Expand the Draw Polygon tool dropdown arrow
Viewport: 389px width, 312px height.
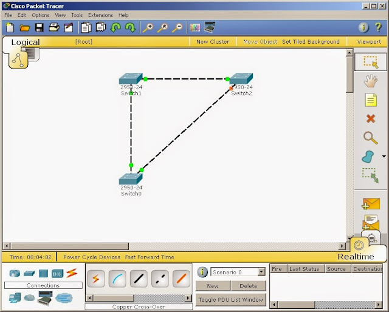click(x=384, y=157)
